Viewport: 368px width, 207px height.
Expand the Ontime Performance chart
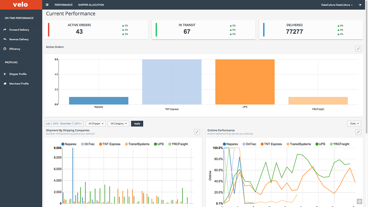point(358,132)
